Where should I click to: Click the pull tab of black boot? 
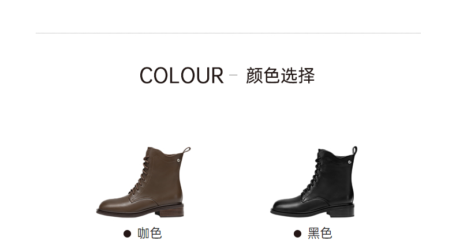coord(354,150)
